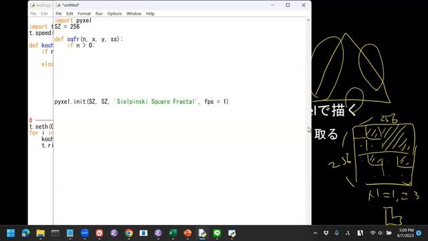Open the second purple Emacs taskbar icon
Screen dimensions: 428x241
(158, 233)
